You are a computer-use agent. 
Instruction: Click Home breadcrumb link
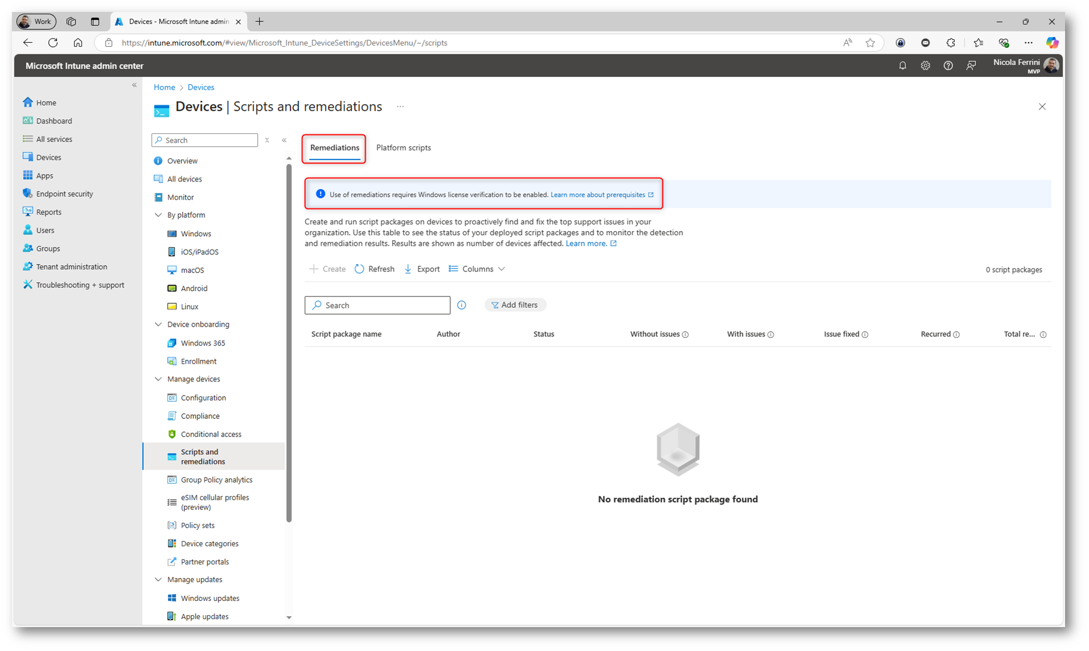[164, 87]
